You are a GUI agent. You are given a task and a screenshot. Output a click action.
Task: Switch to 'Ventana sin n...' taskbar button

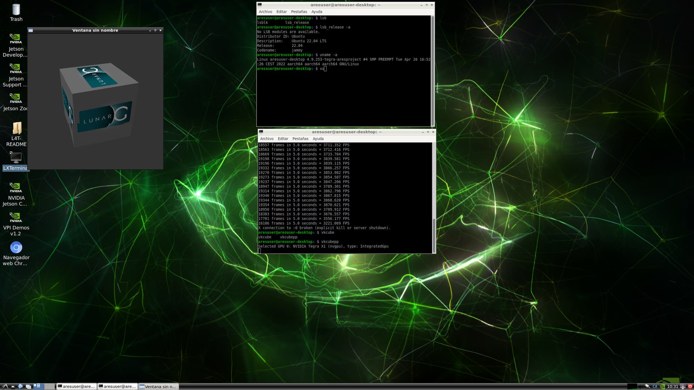click(158, 386)
